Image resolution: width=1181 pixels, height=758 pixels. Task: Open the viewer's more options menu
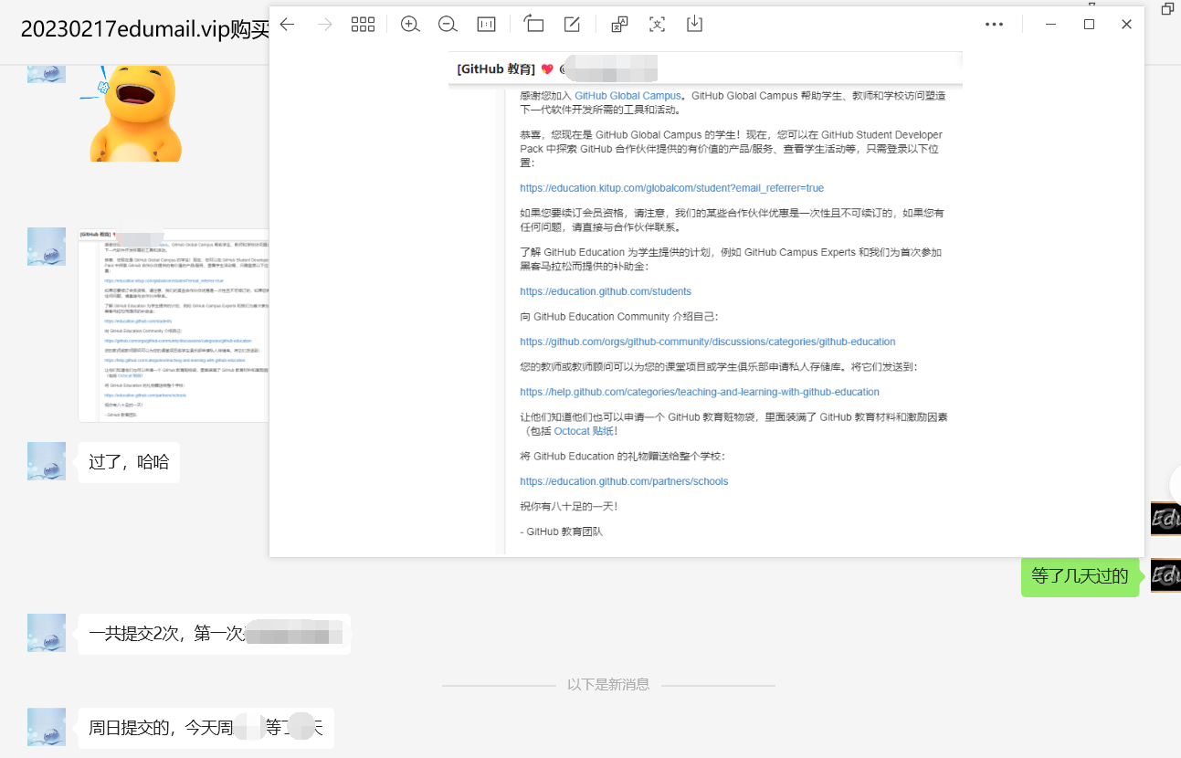[995, 25]
